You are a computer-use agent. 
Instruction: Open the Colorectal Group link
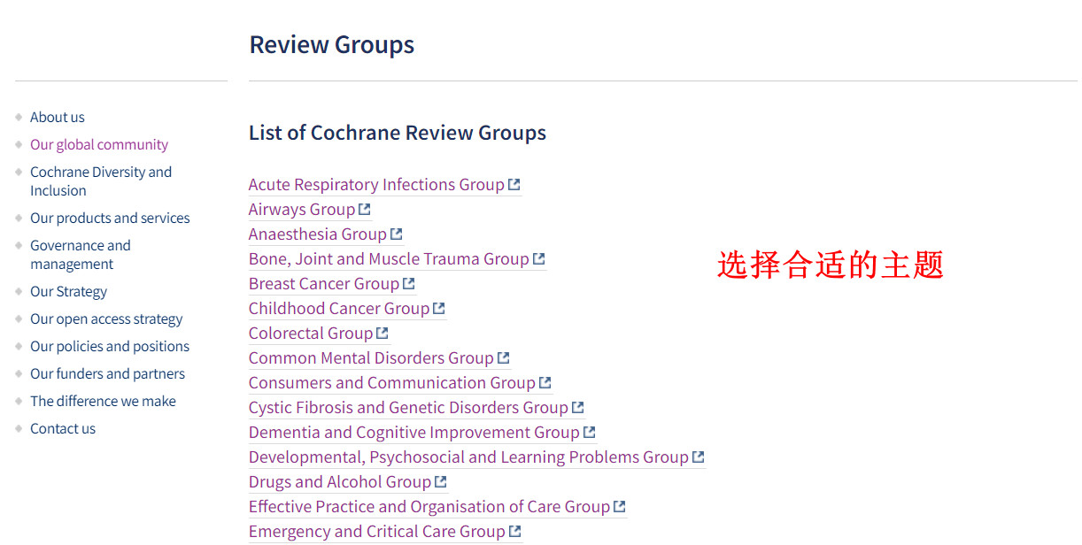click(x=311, y=334)
